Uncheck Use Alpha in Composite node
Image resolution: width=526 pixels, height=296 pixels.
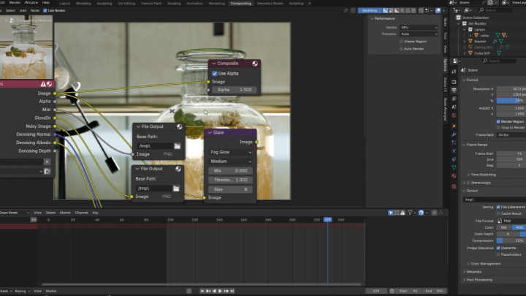point(215,73)
